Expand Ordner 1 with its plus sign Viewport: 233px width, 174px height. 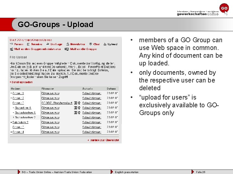pyautogui.click(x=11, y=93)
